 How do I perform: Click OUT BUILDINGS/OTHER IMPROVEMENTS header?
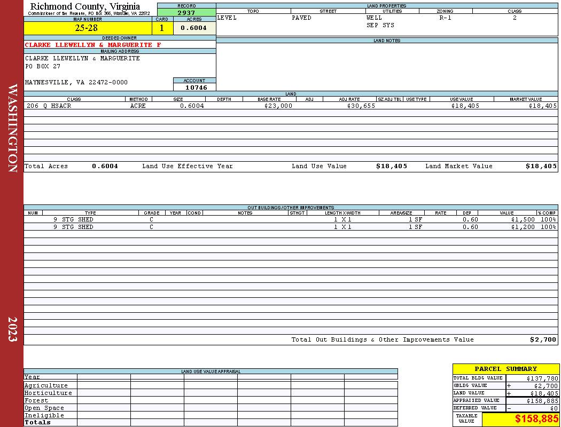(291, 207)
